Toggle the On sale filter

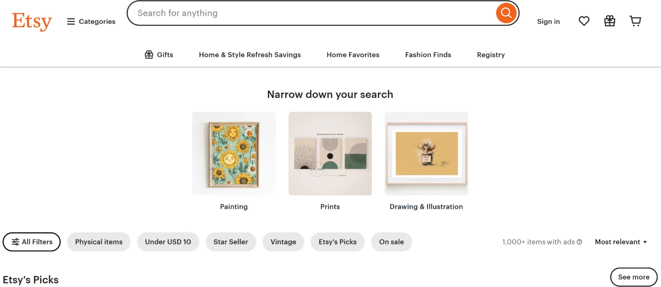[392, 242]
